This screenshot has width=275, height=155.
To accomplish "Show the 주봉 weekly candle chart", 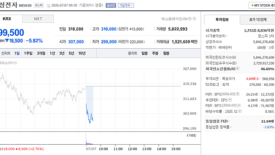I will click(155, 53).
